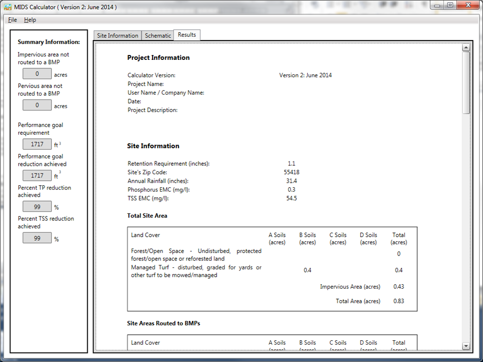The height and width of the screenshot is (362, 483).
Task: Select the Results tab
Action: point(187,35)
